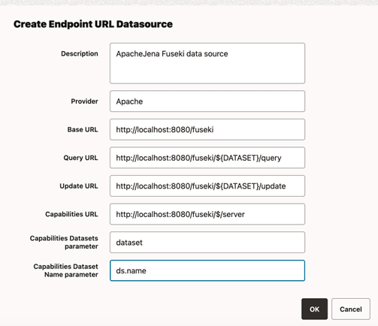Click the Update URL label
Screen dimensions: 378x326
click(79, 186)
